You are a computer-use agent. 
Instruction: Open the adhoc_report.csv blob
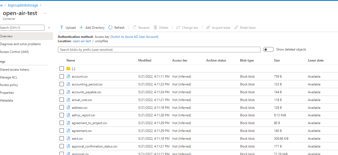pos(83,115)
